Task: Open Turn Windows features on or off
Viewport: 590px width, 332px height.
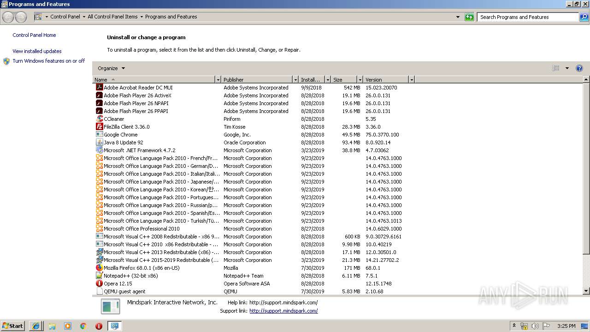Action: click(x=48, y=61)
